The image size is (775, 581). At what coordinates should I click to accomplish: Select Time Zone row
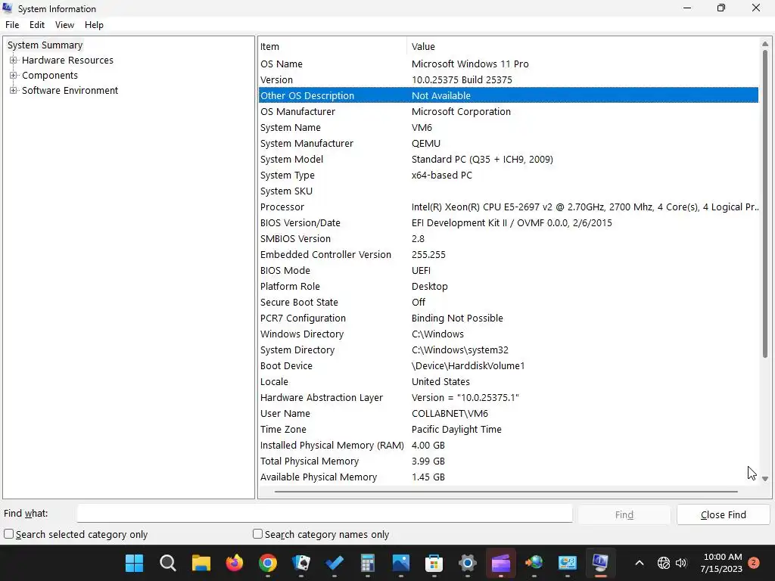509,430
